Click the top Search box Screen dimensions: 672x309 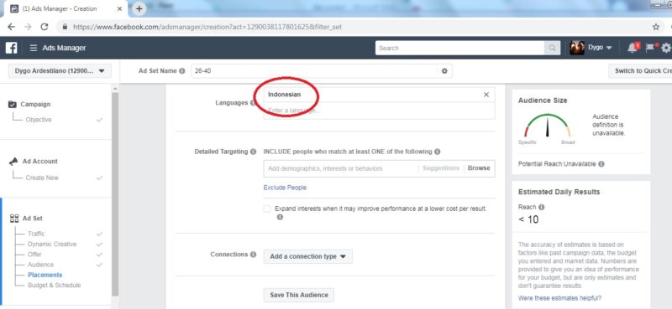point(459,48)
